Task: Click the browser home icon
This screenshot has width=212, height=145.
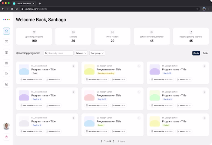Action: click(17, 9)
